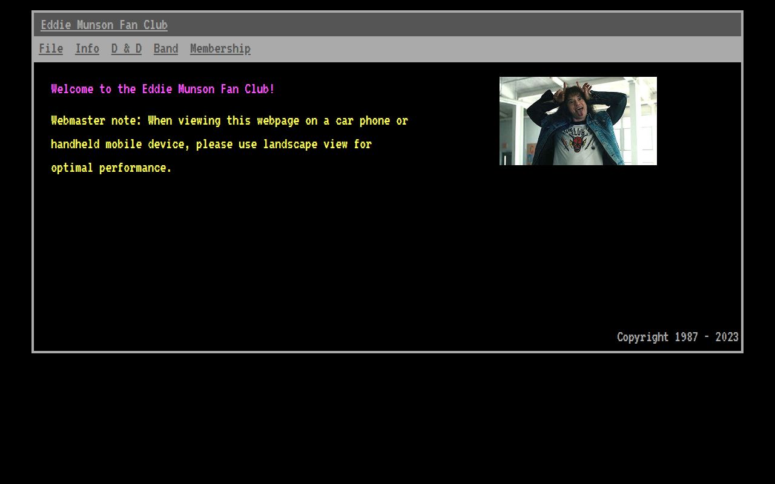This screenshot has width=775, height=484.
Task: Click "Fan Club!" in the welcome heading
Action: [248, 89]
